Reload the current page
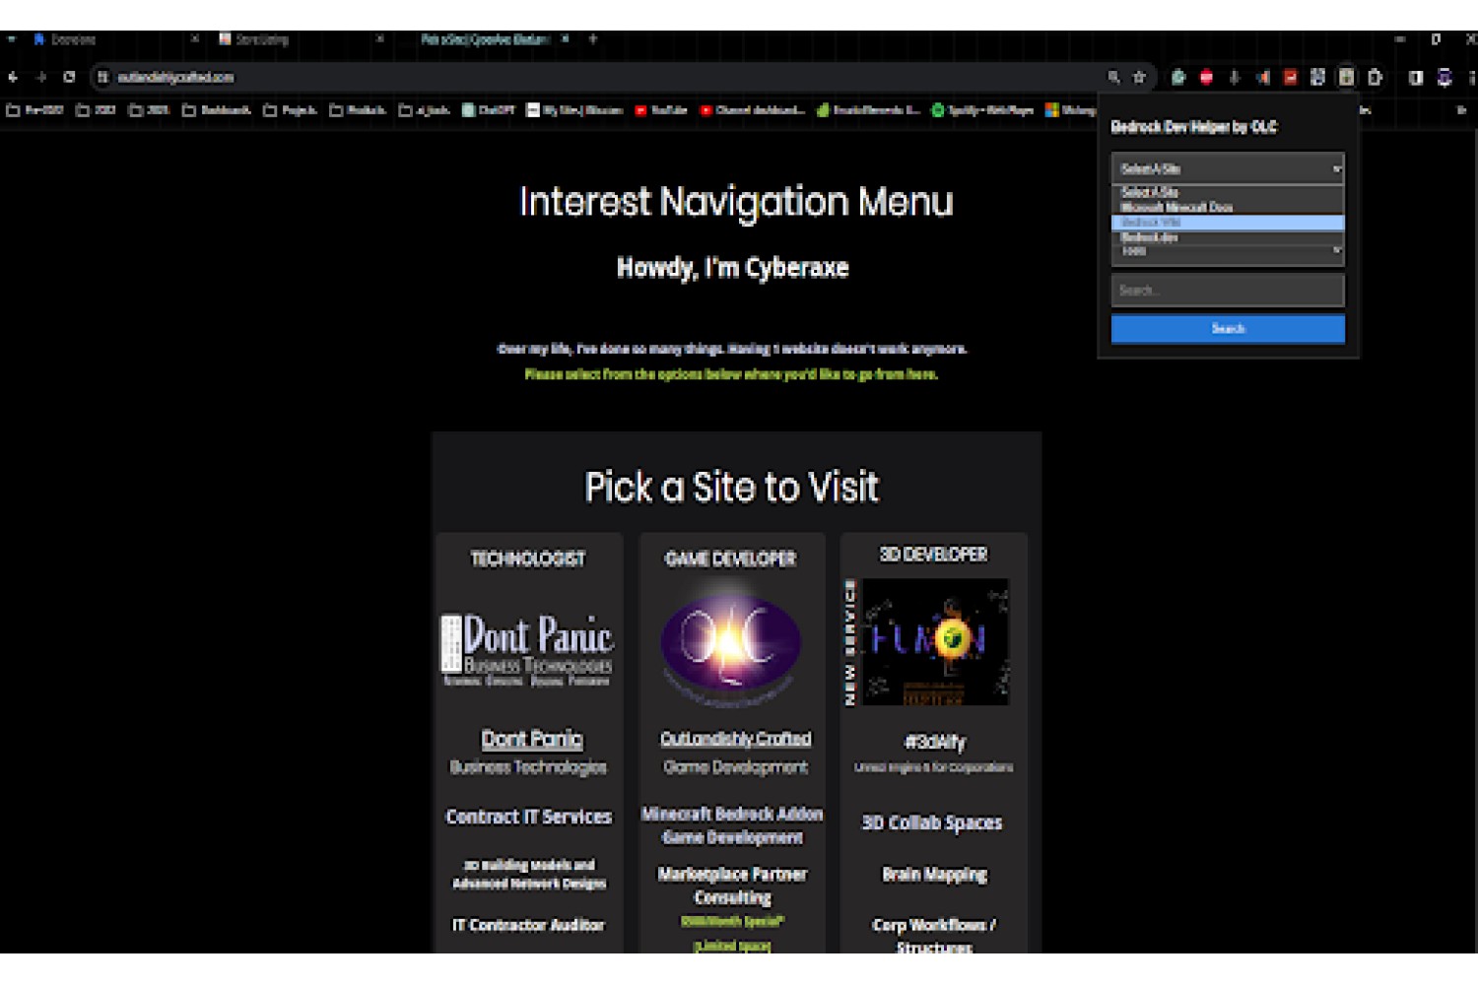The width and height of the screenshot is (1478, 985). (x=69, y=77)
